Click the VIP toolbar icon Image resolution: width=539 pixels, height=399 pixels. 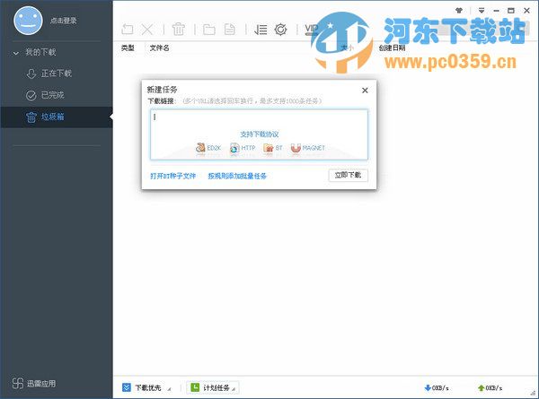point(311,30)
